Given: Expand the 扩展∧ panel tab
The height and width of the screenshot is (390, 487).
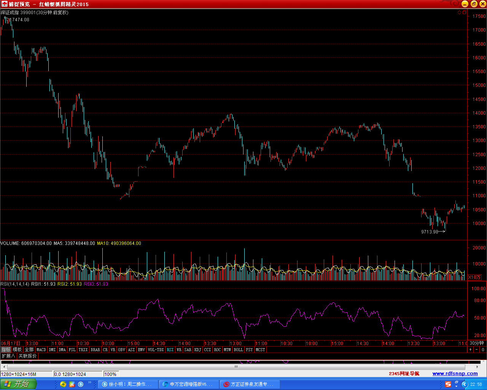Looking at the screenshot, I should tap(8, 356).
